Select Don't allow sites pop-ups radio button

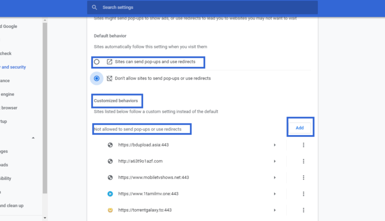(97, 79)
